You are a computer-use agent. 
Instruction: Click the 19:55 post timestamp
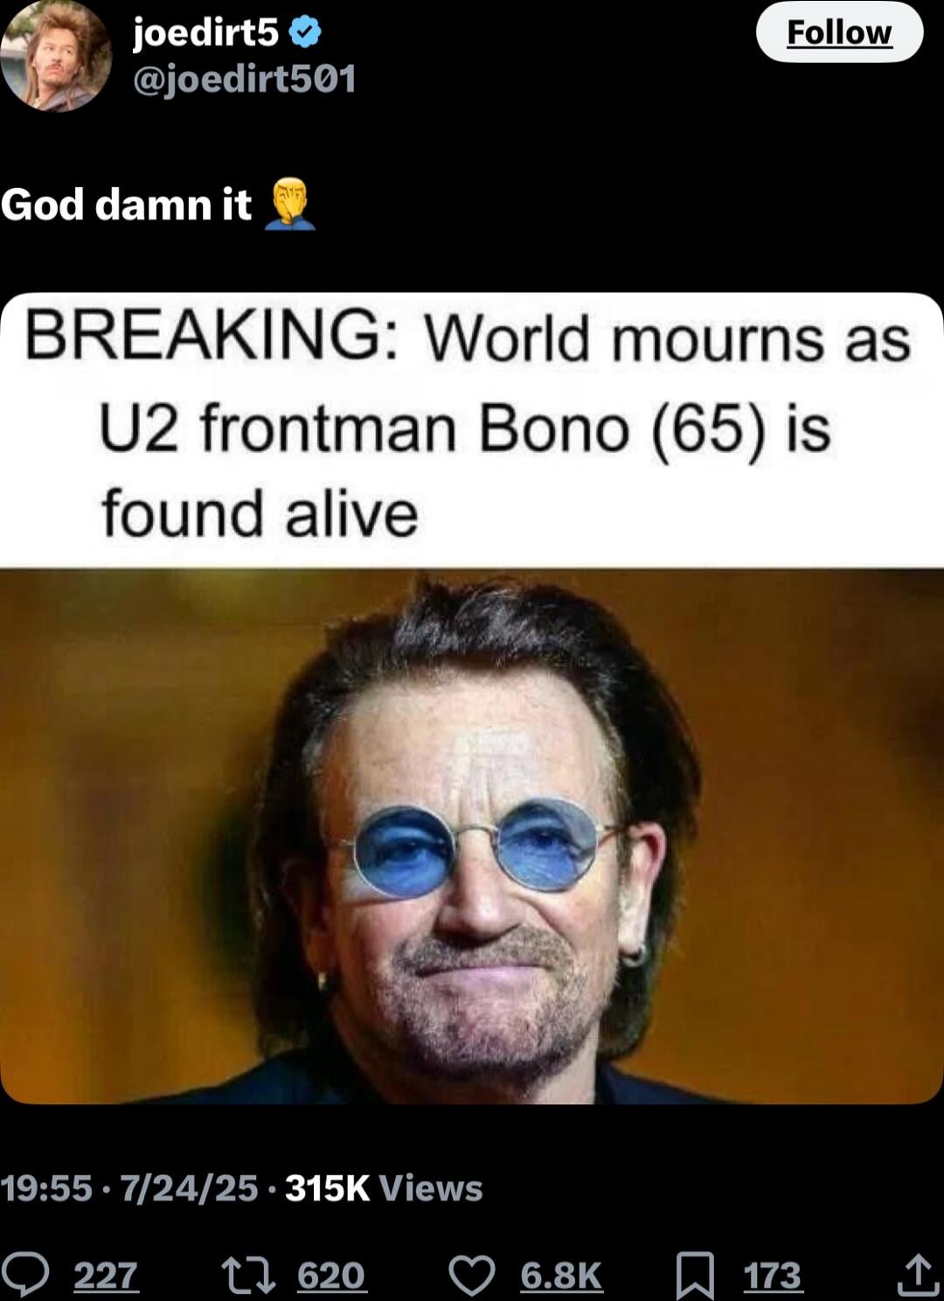[46, 1188]
